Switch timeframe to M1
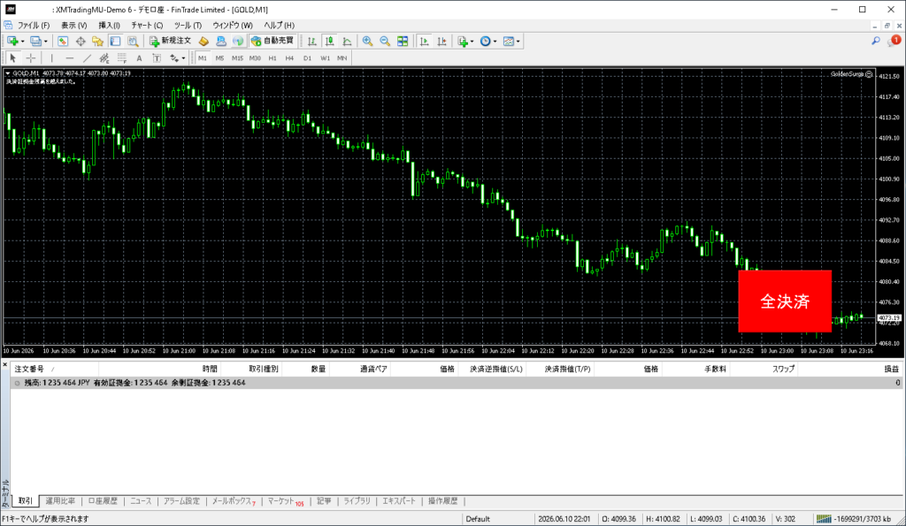The width and height of the screenshot is (906, 526). point(203,57)
